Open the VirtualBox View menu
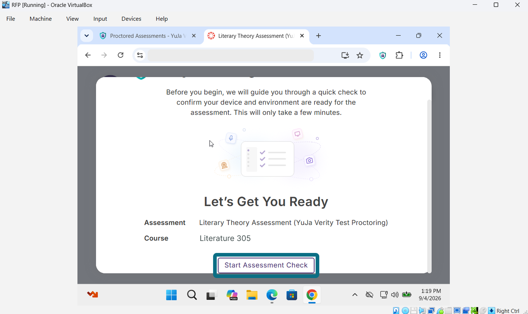The image size is (528, 314). click(72, 19)
